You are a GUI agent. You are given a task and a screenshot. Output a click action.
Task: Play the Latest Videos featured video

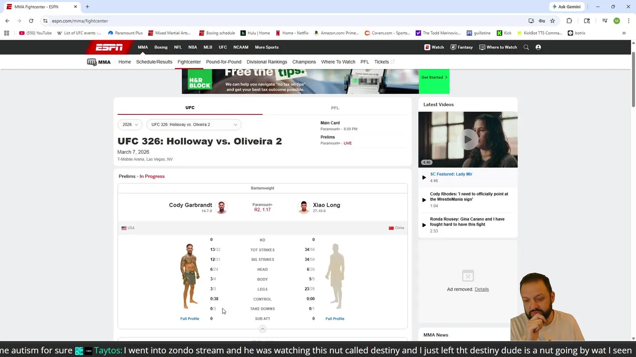468,140
